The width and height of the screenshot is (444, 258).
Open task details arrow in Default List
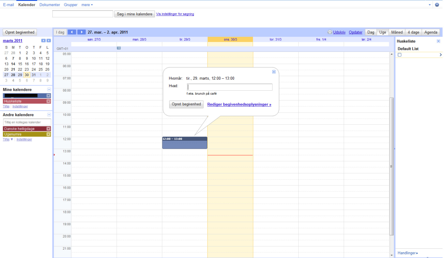440,55
